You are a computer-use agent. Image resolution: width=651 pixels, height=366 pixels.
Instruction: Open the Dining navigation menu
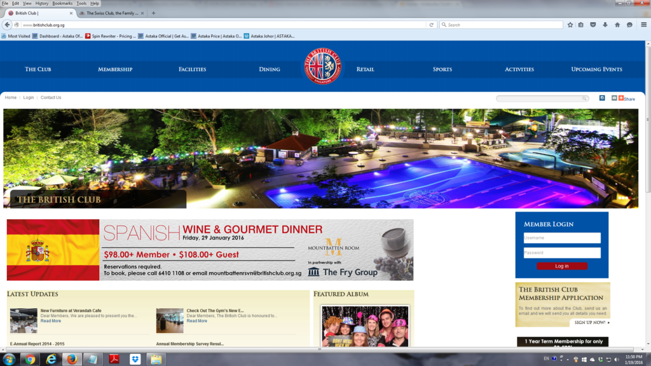pyautogui.click(x=270, y=69)
